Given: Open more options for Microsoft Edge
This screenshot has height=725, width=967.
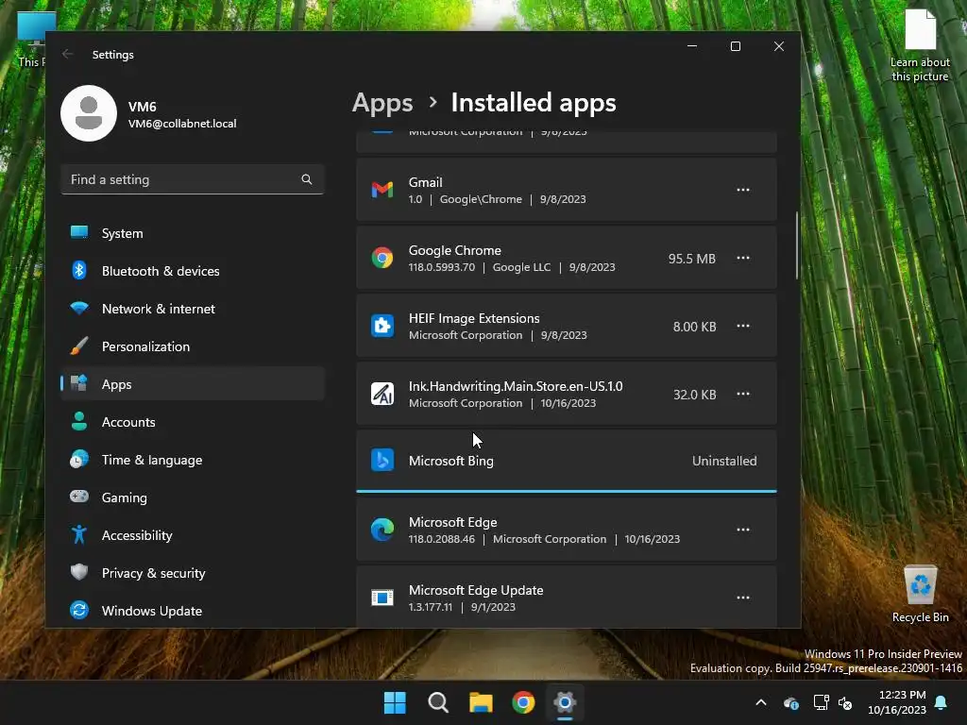Looking at the screenshot, I should point(743,530).
